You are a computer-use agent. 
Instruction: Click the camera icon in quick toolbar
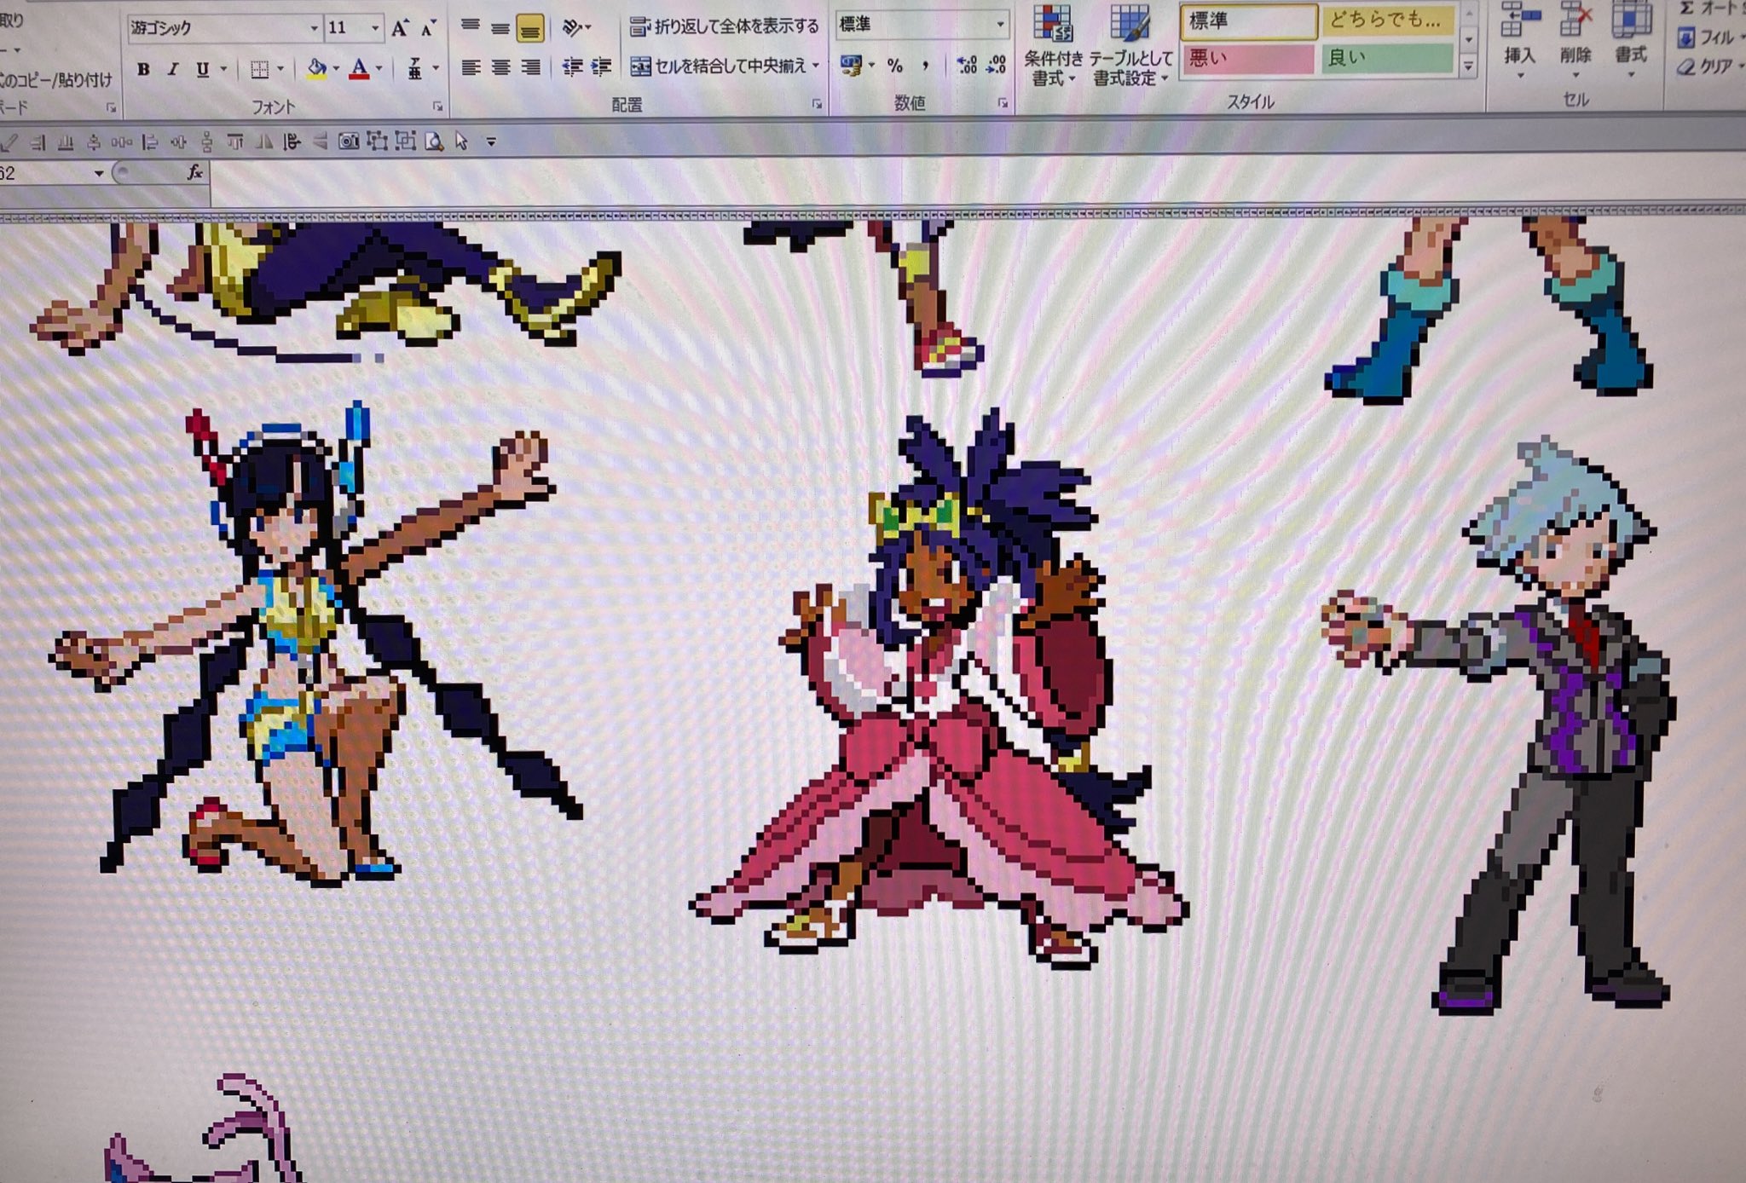pyautogui.click(x=348, y=141)
